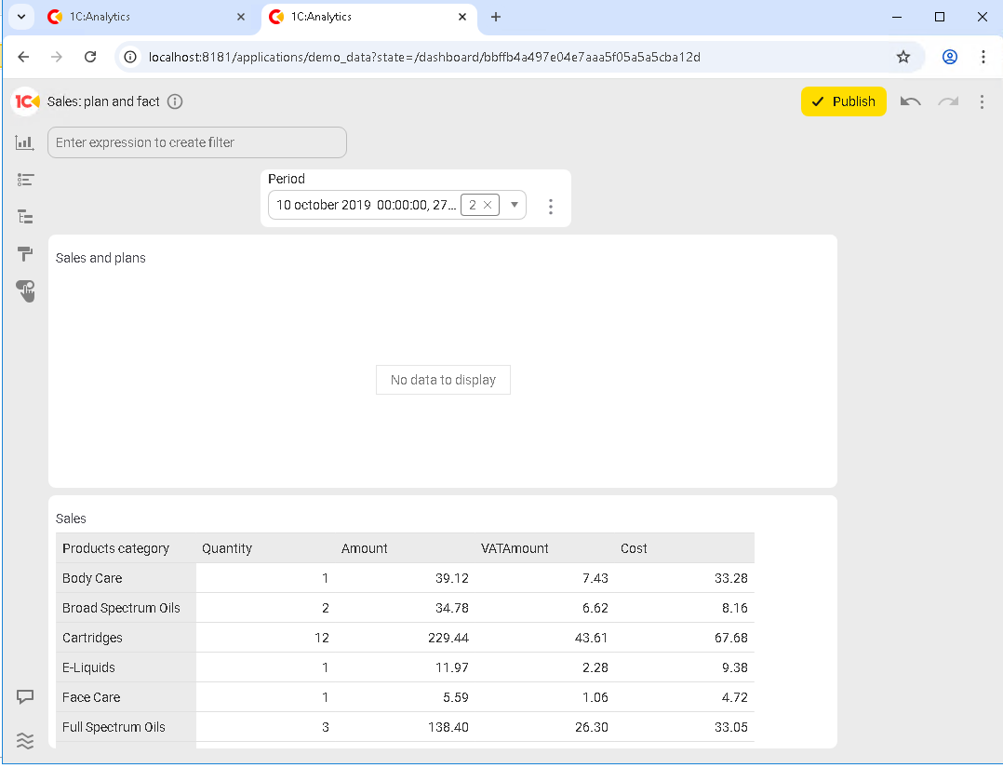Open the Period widget three-dot menu

551,206
